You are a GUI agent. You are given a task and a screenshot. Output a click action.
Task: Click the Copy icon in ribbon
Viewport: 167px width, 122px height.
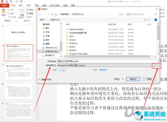point(9,13)
